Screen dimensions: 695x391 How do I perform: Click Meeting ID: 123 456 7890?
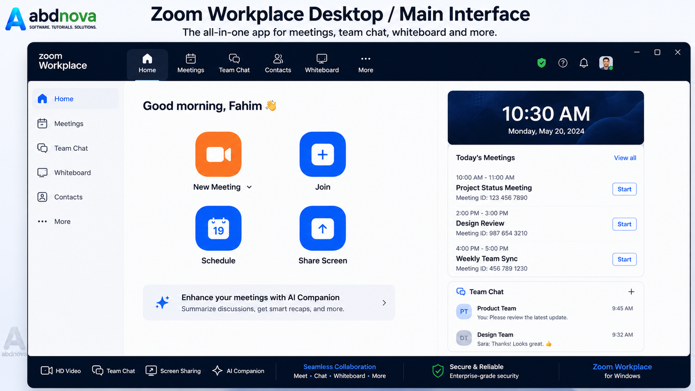492,198
